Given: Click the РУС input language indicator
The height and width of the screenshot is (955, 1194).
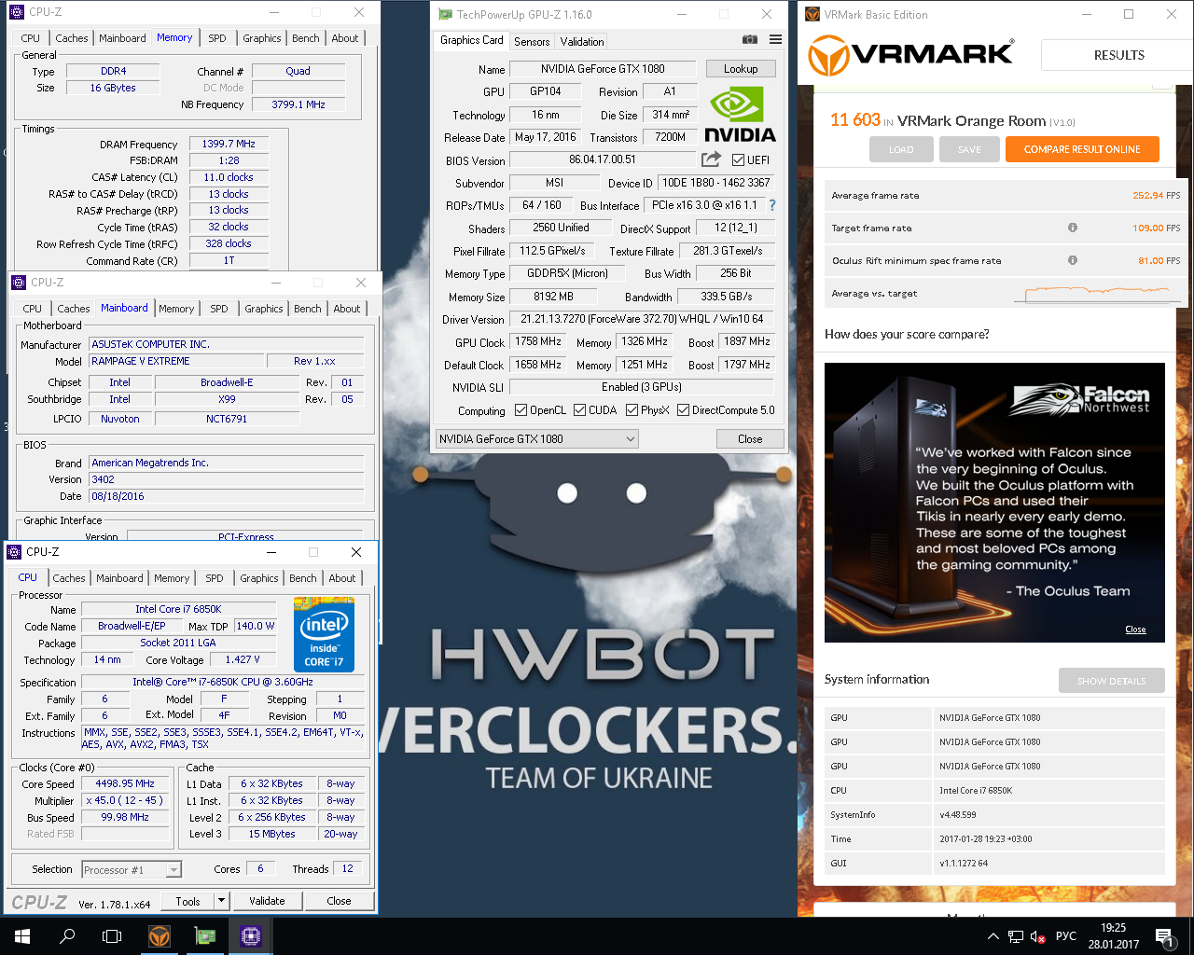Looking at the screenshot, I should coord(1066,936).
